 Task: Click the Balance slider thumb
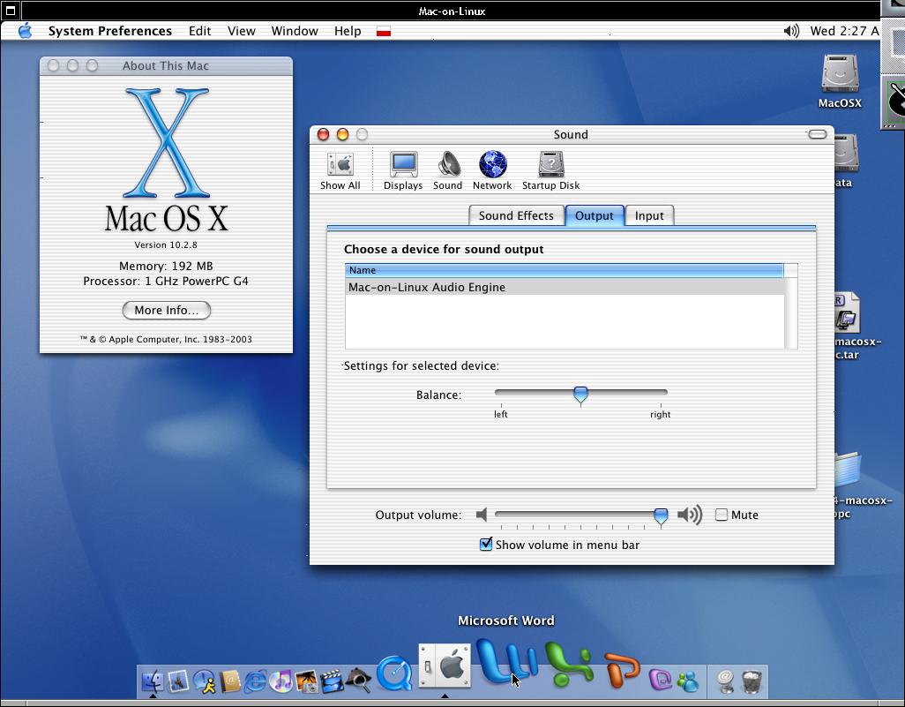pyautogui.click(x=580, y=395)
